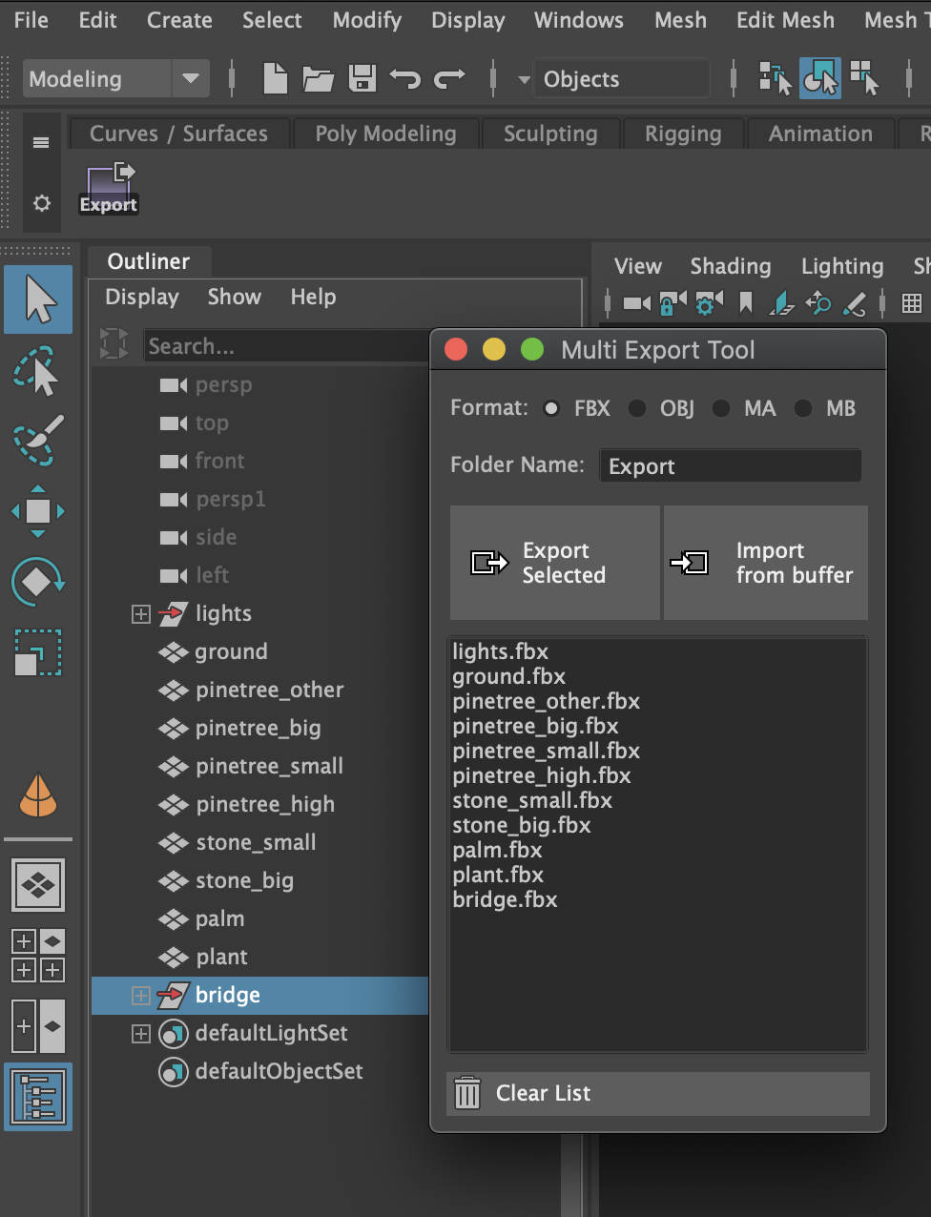Click viewport Bookmarks icon

coord(746,303)
